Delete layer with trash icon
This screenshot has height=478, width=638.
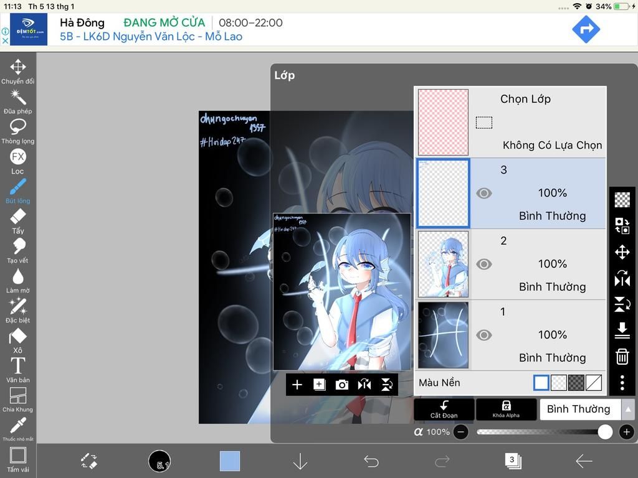coord(622,357)
